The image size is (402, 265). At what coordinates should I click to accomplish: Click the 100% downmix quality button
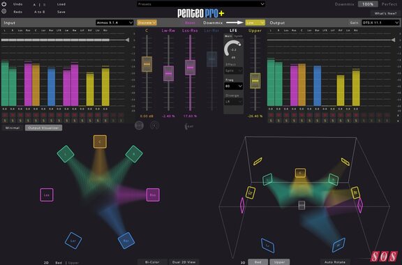368,4
